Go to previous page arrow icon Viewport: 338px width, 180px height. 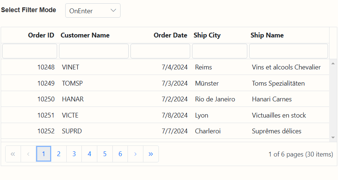tap(28, 154)
